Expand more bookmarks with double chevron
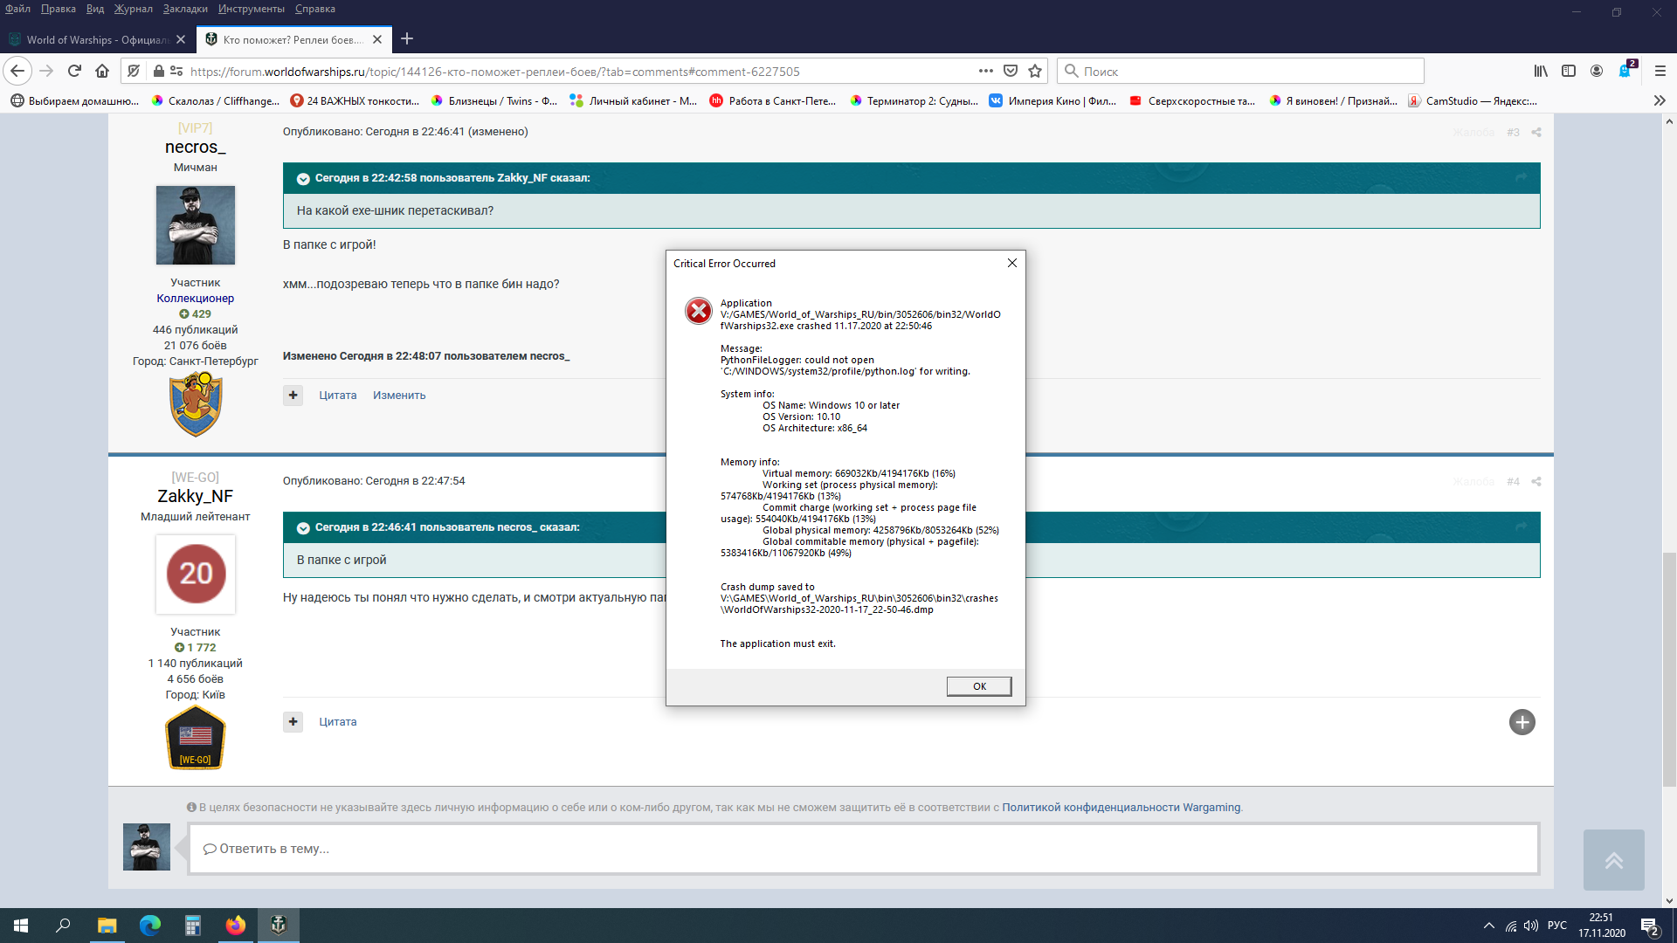 (x=1660, y=100)
